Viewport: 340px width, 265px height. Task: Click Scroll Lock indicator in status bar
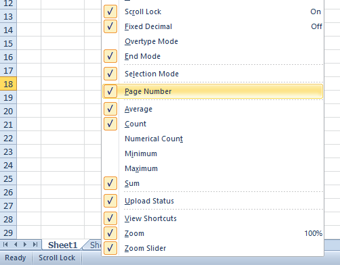pos(57,258)
